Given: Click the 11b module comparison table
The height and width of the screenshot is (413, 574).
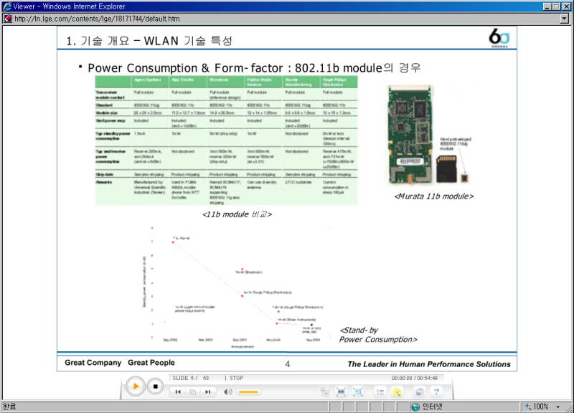Looking at the screenshot, I should click(x=226, y=140).
